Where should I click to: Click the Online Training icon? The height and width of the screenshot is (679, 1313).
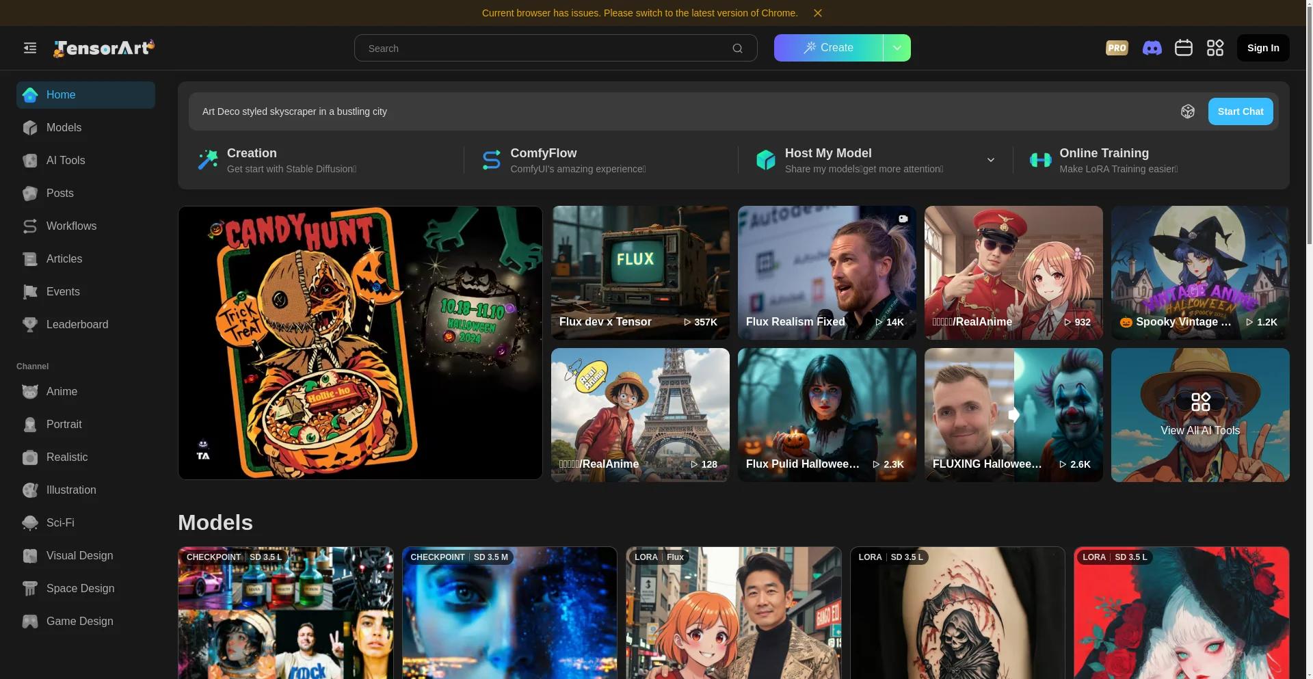[1041, 160]
